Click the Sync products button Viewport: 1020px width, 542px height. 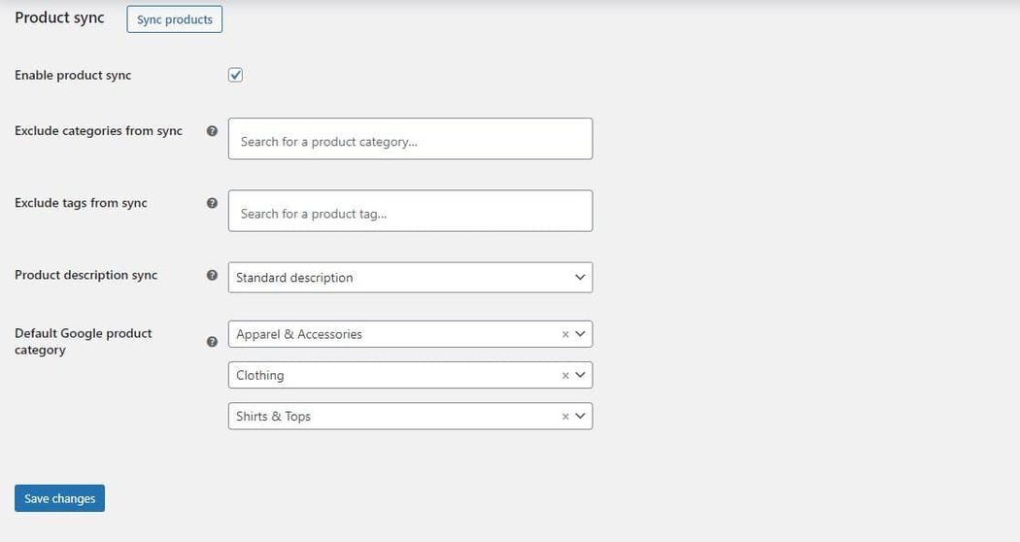point(174,19)
